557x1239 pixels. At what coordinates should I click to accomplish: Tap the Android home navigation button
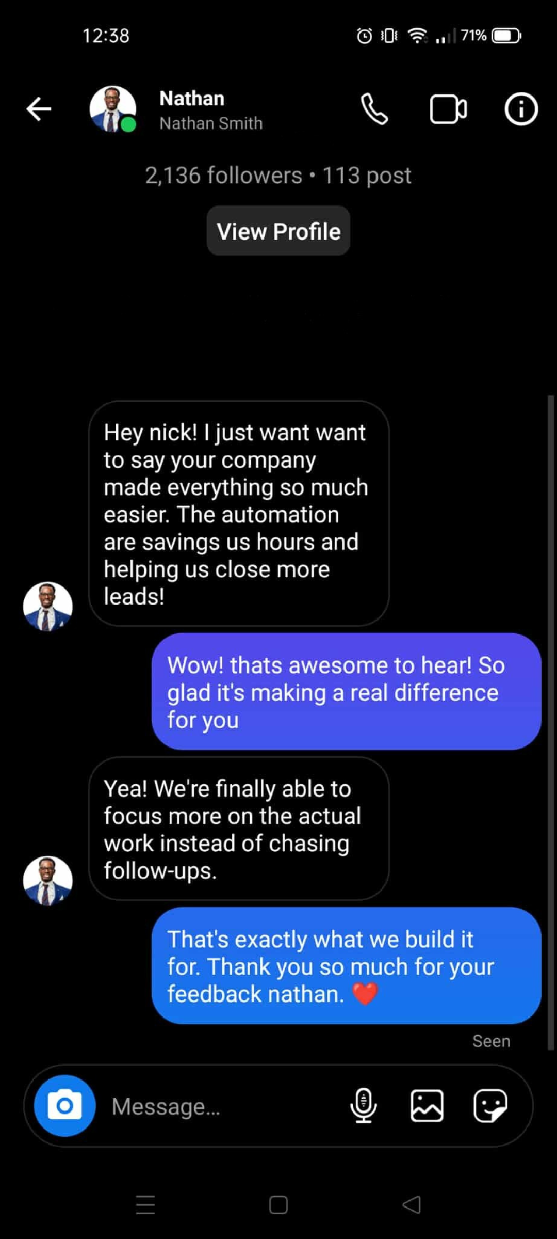click(x=278, y=1205)
